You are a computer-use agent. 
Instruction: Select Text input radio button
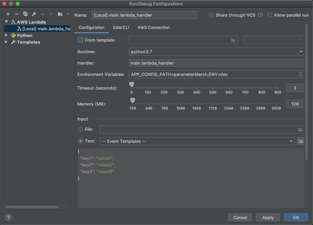(80, 141)
